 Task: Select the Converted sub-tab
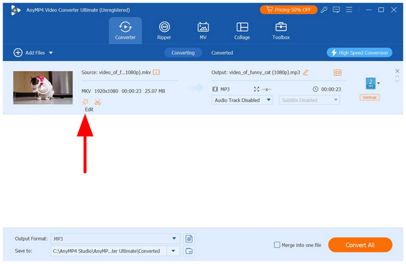pyautogui.click(x=222, y=53)
